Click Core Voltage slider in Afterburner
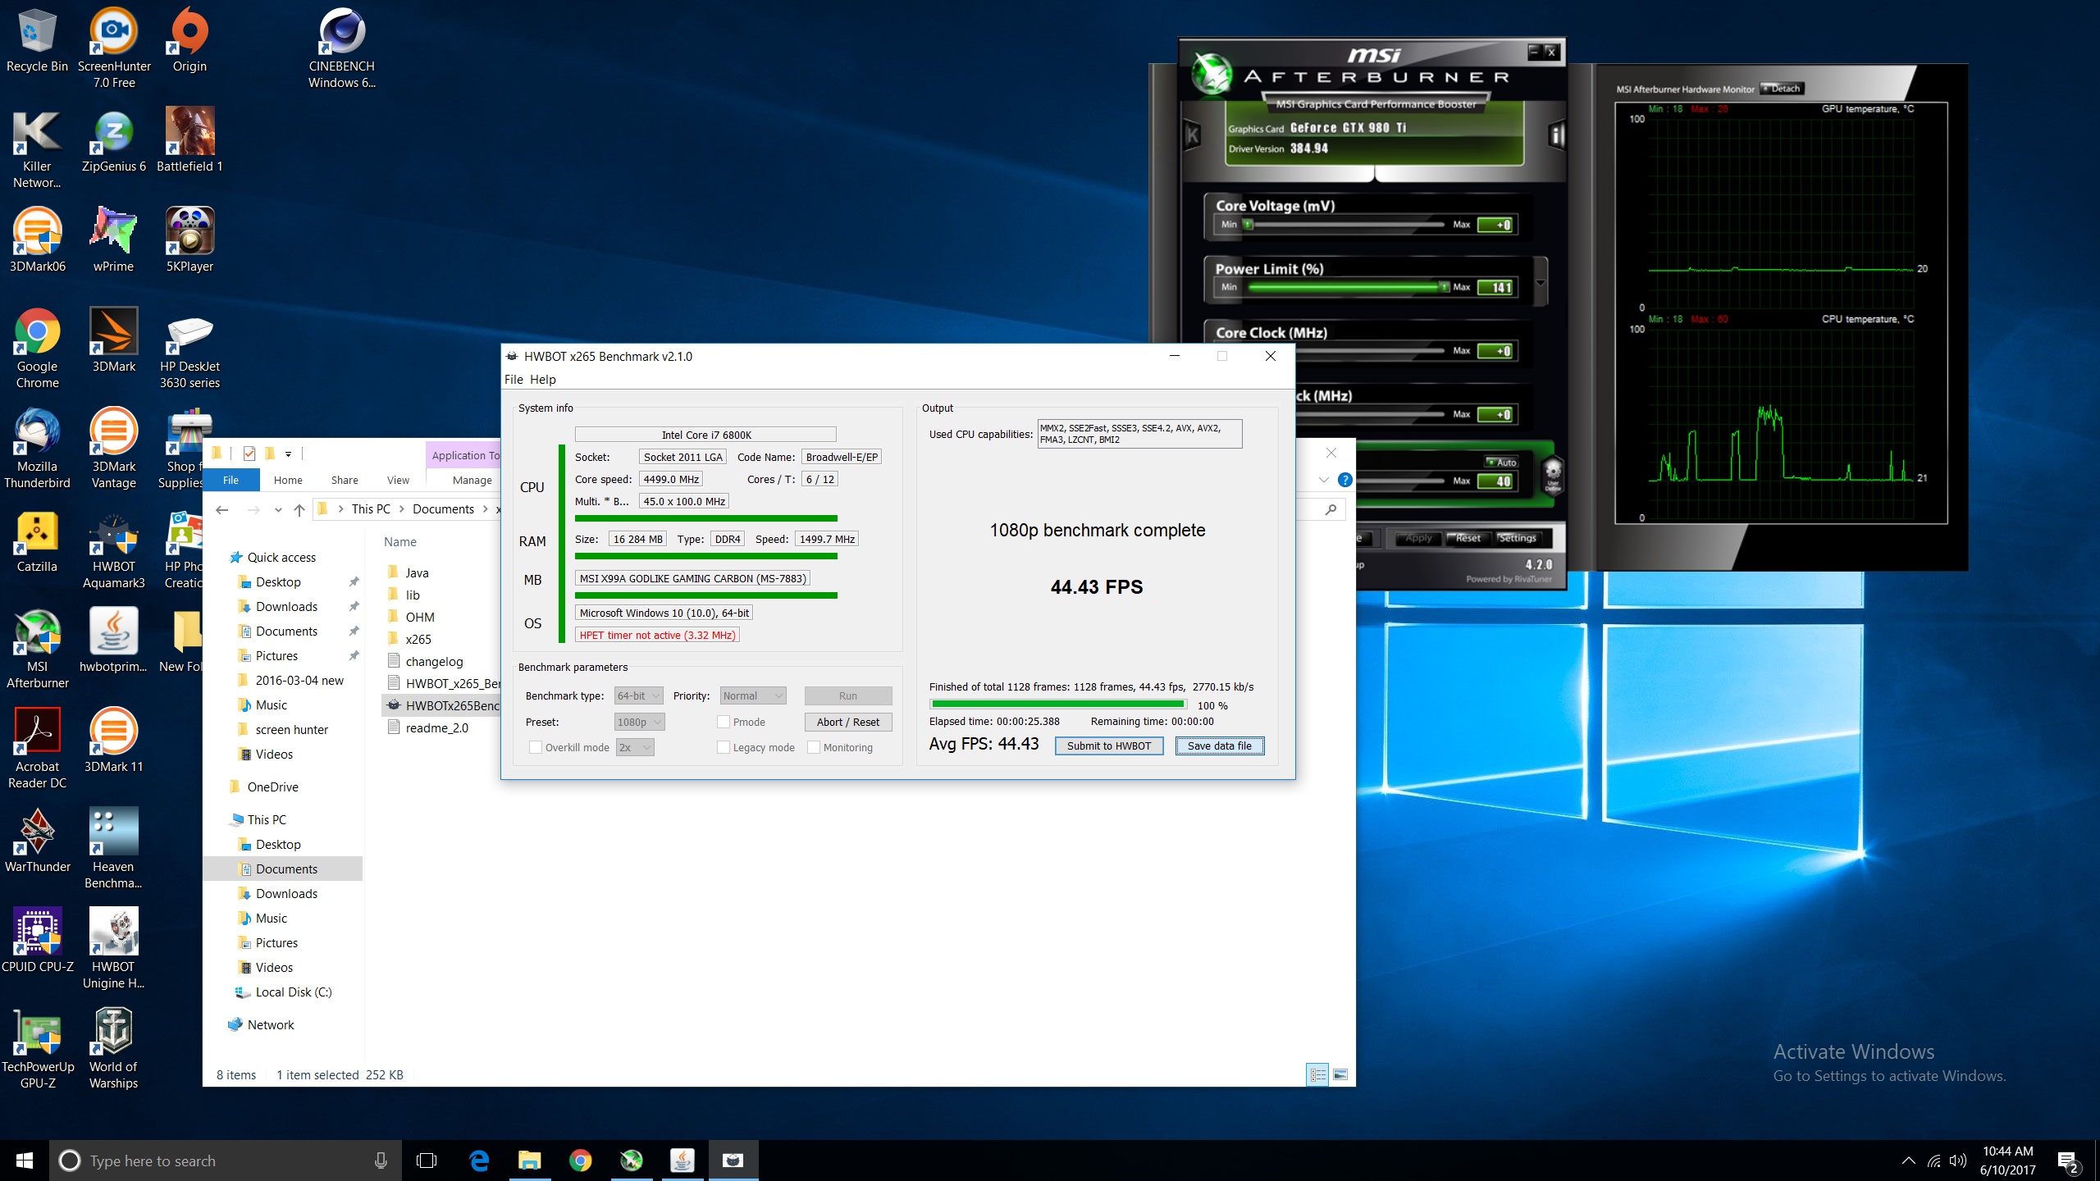The width and height of the screenshot is (2100, 1181). (x=1345, y=224)
